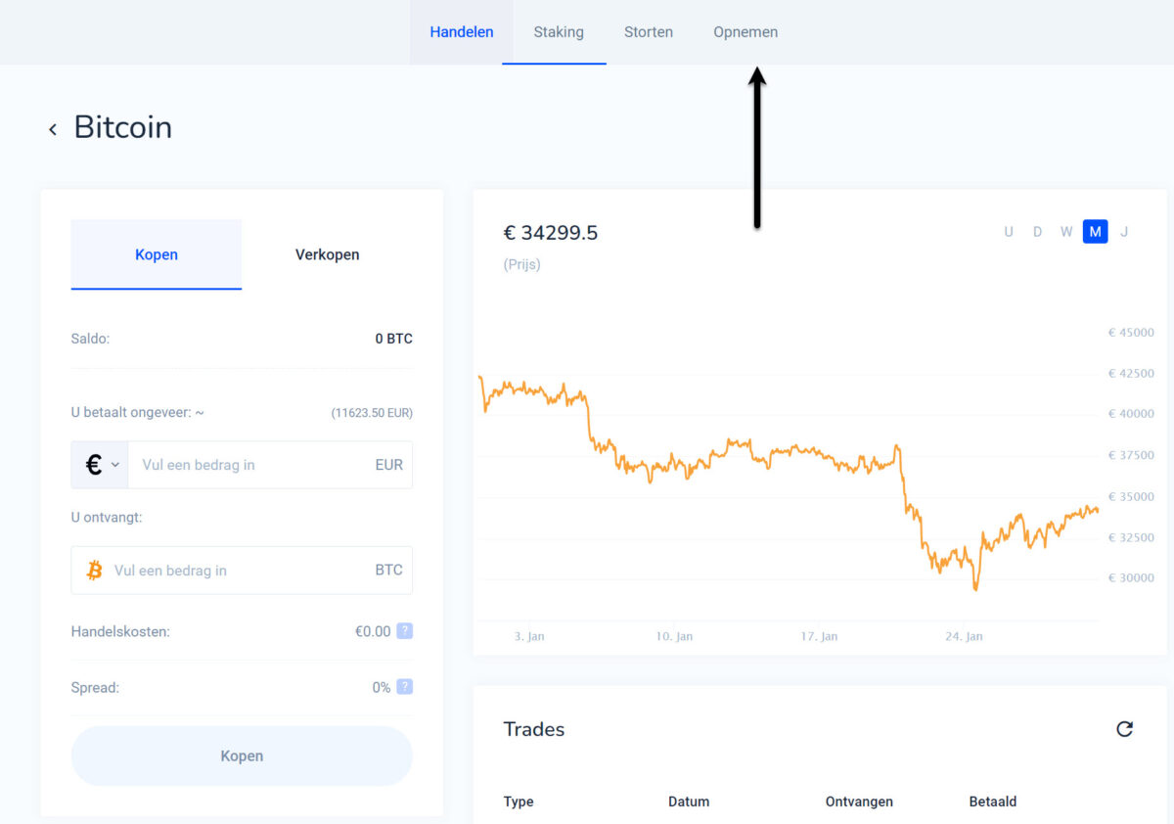This screenshot has height=824, width=1174.
Task: Open the Opnemen tab
Action: 745,32
